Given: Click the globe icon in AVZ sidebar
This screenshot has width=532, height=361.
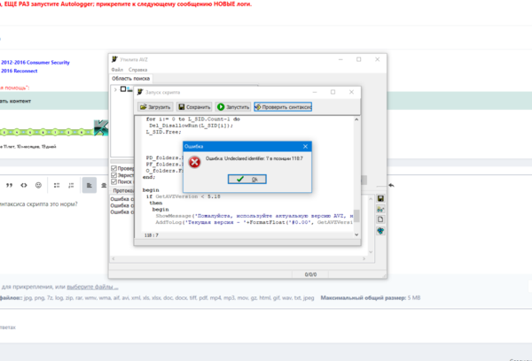Looking at the screenshot, I should click(x=380, y=231).
